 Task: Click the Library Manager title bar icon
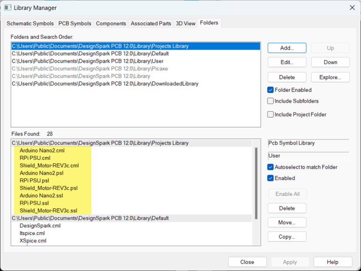click(7, 7)
